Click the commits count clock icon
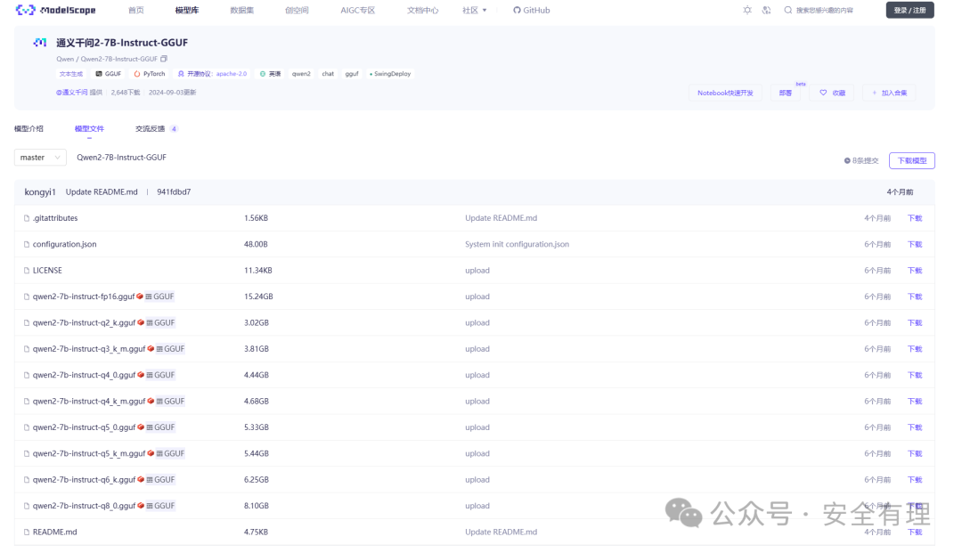Screen dimensions: 962x553 (847, 160)
